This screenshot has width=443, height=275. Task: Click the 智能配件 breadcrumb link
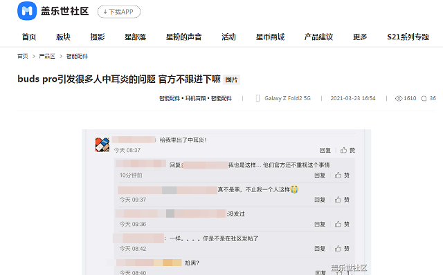[77, 56]
